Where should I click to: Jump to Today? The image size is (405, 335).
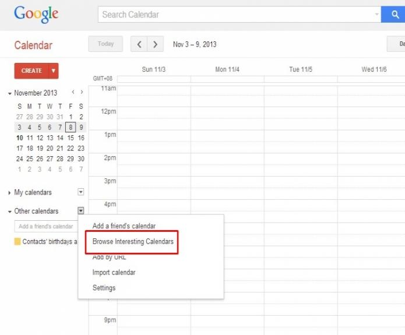point(105,44)
